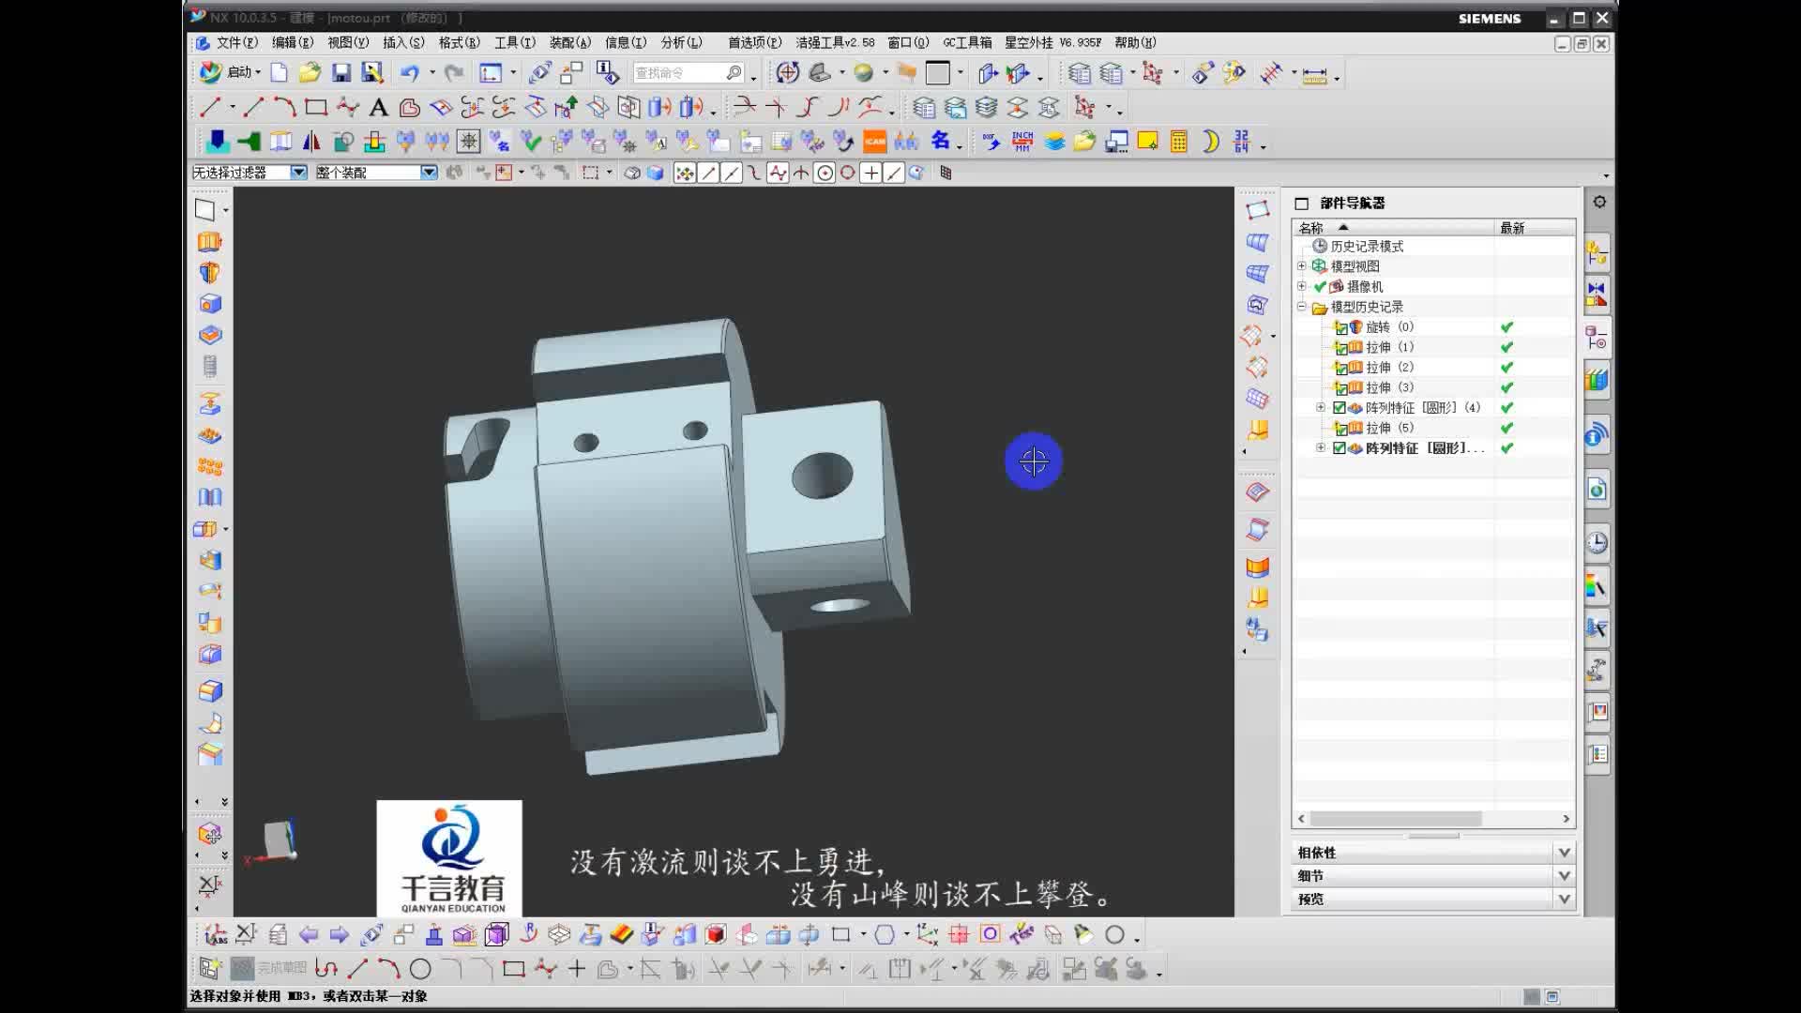The width and height of the screenshot is (1801, 1013).
Task: Click the left purple back arrow icon
Action: click(309, 935)
